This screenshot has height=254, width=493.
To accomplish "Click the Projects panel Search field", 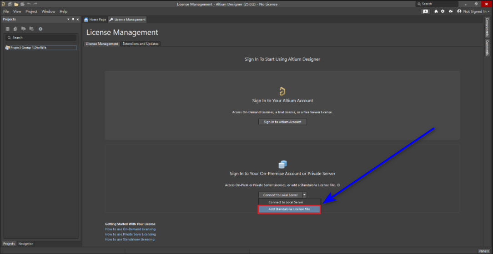I will (x=41, y=38).
